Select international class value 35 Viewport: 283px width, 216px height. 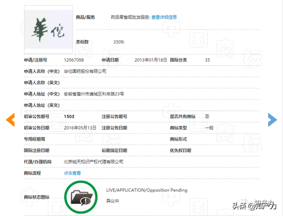(207, 60)
